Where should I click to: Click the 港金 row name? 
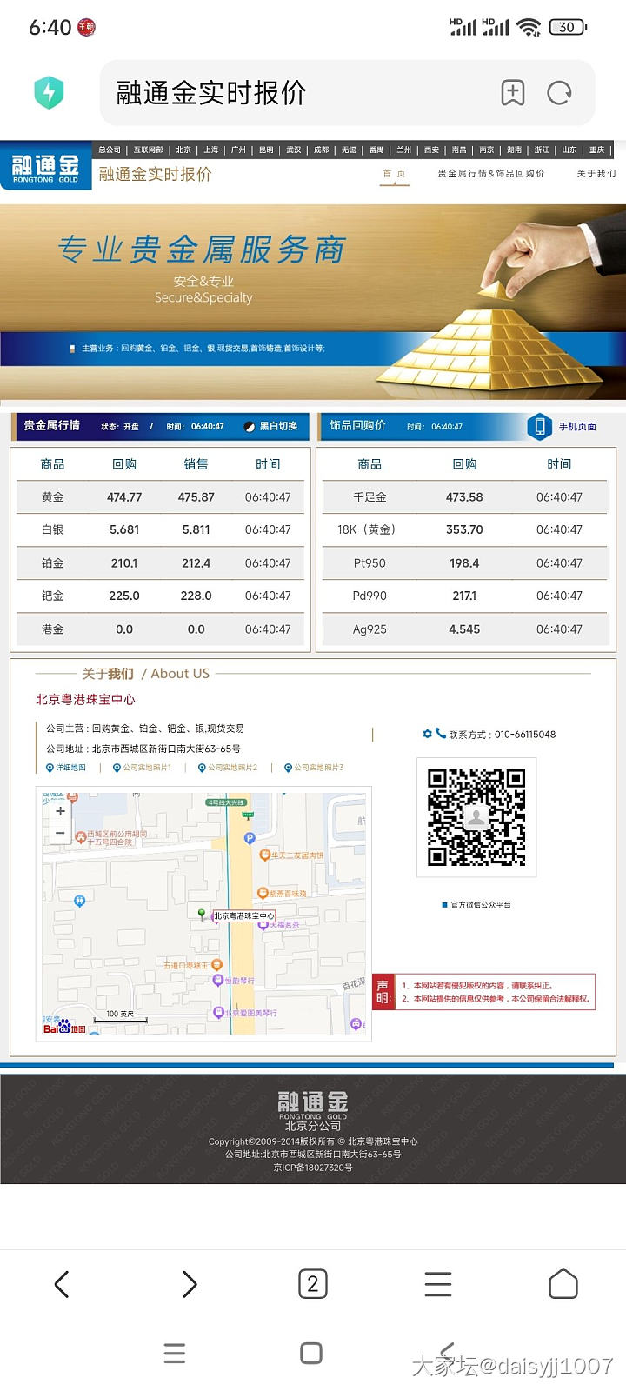point(53,629)
